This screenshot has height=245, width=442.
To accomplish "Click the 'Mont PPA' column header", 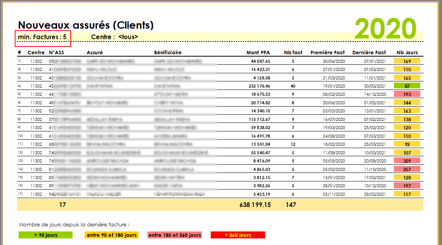I will coord(258,52).
